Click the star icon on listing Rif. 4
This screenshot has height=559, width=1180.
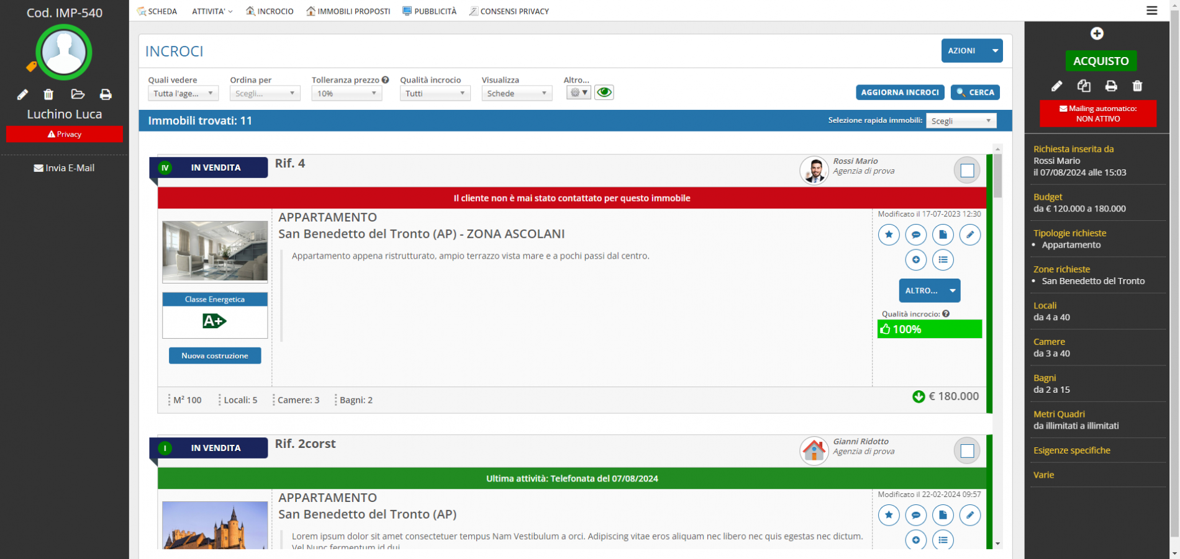point(889,235)
